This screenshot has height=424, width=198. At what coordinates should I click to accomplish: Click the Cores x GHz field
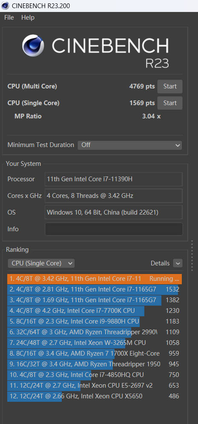(x=114, y=195)
